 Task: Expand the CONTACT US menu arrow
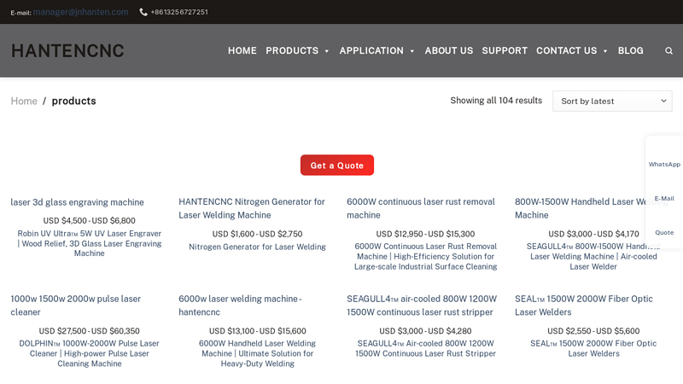[605, 51]
